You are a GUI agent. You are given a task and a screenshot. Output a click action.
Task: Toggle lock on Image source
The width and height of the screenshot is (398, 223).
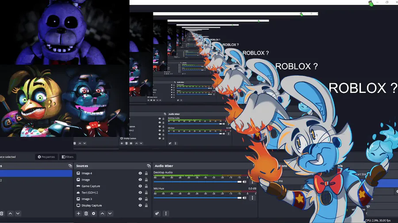tap(146, 179)
